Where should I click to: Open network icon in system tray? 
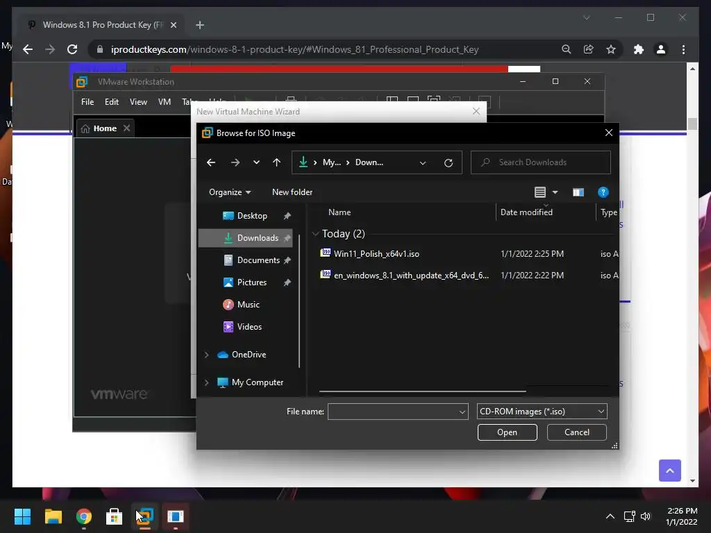pos(629,516)
